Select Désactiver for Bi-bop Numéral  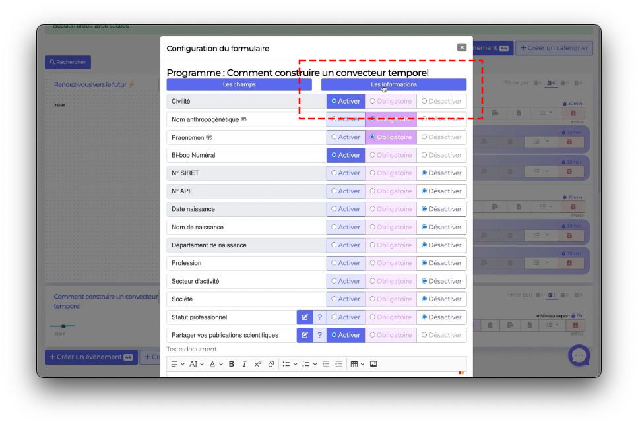pyautogui.click(x=441, y=155)
